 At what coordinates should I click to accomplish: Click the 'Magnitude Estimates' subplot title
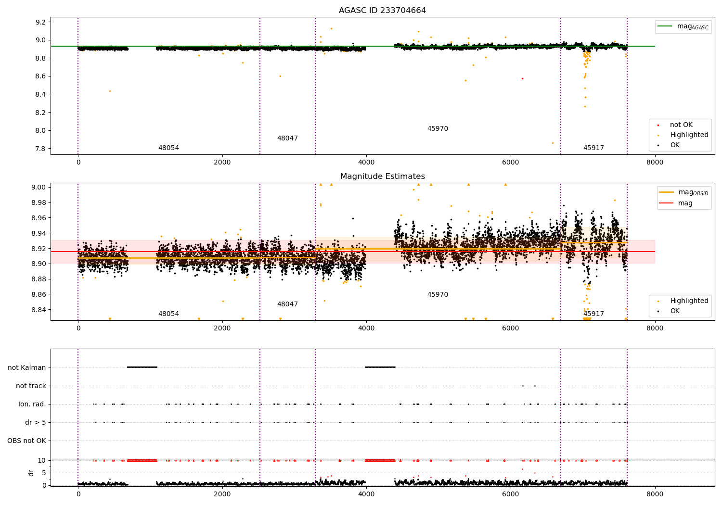[382, 177]
